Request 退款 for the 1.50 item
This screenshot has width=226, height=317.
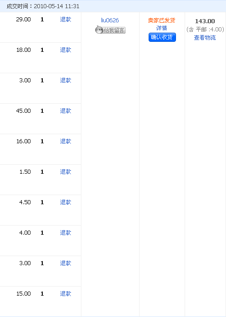click(65, 172)
